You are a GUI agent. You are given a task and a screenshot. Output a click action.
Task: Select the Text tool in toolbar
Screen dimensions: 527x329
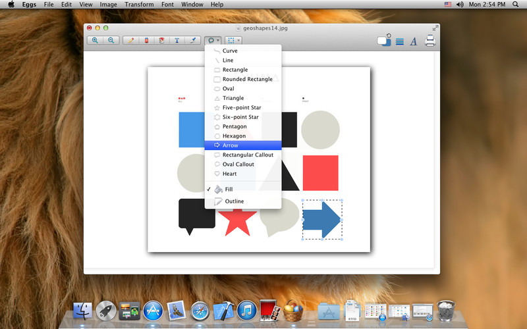tap(177, 40)
